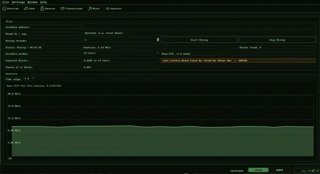Increase mining threads with the up arrow
320x174 pixels.
pos(158,39)
